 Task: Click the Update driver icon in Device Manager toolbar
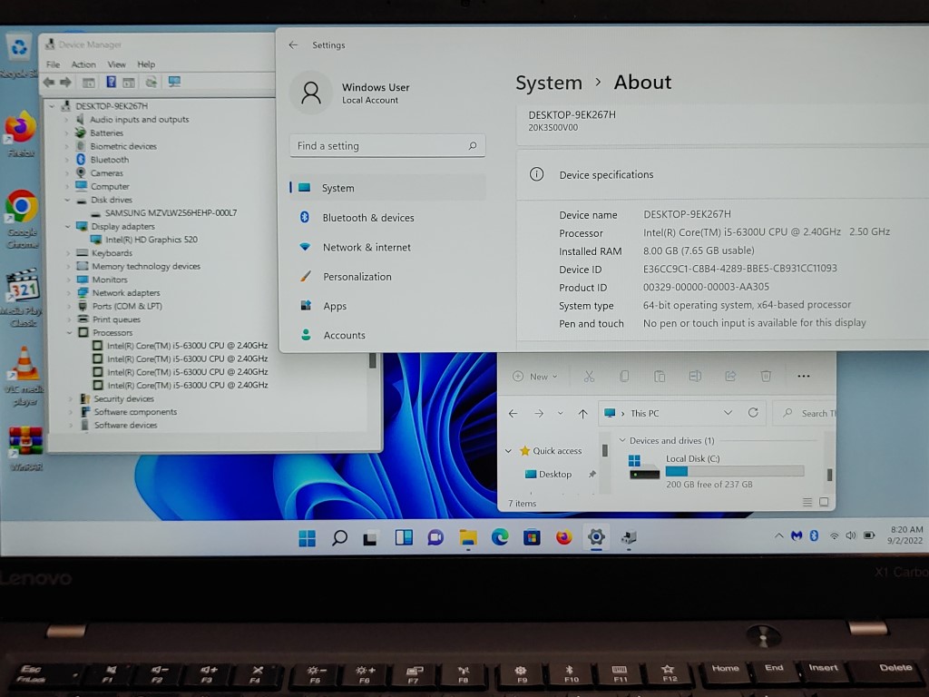pyautogui.click(x=152, y=82)
